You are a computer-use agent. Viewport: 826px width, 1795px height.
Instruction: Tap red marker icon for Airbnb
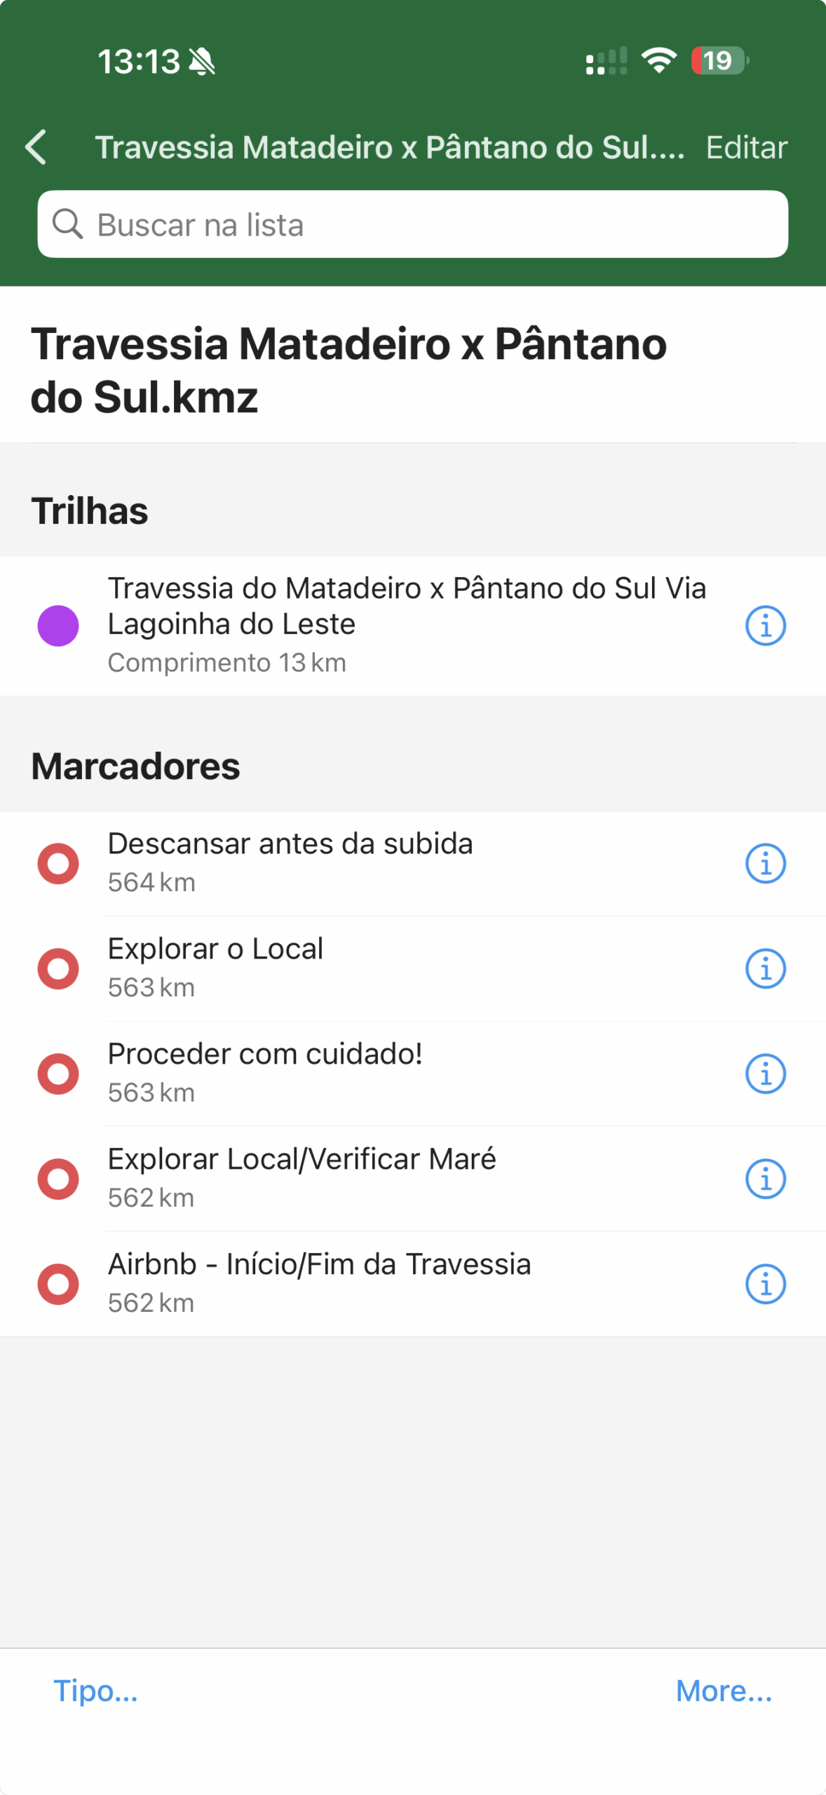coord(58,1284)
